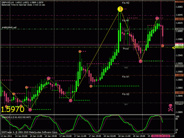Click the 14 Jan 03:00 time axis label

tap(21, 136)
